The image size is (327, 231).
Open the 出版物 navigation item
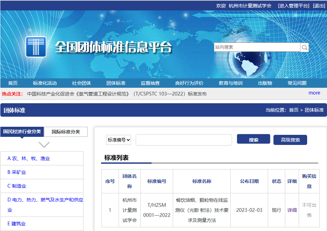(x=265, y=83)
